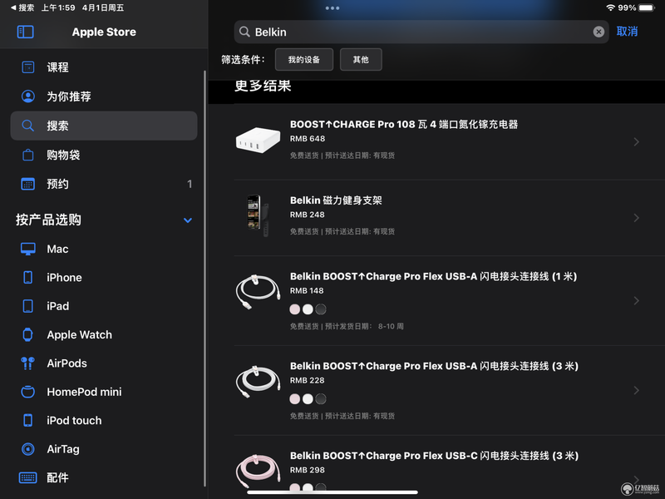Click the 为你推荐 person icon

[x=28, y=96]
